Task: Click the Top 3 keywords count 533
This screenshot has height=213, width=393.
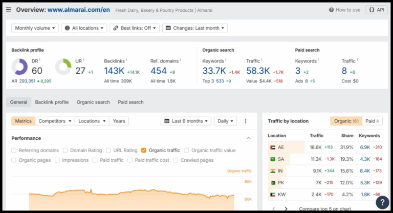Action: point(220,81)
